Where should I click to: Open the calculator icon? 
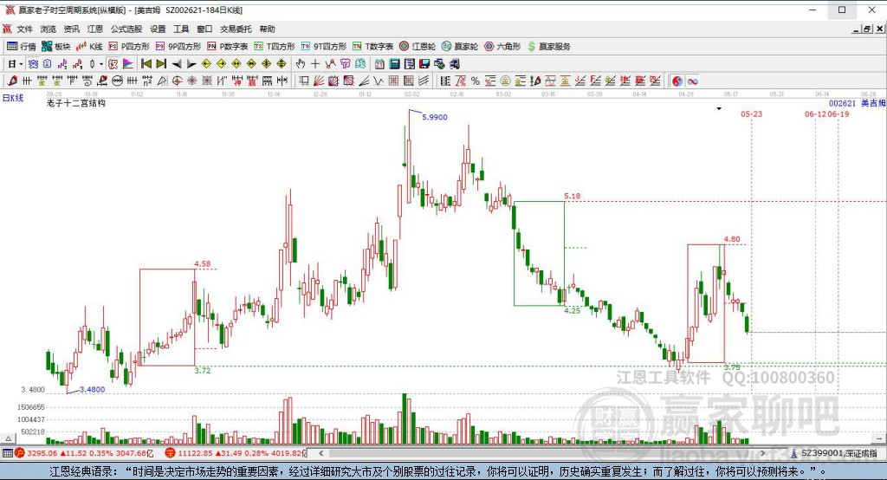[x=395, y=64]
